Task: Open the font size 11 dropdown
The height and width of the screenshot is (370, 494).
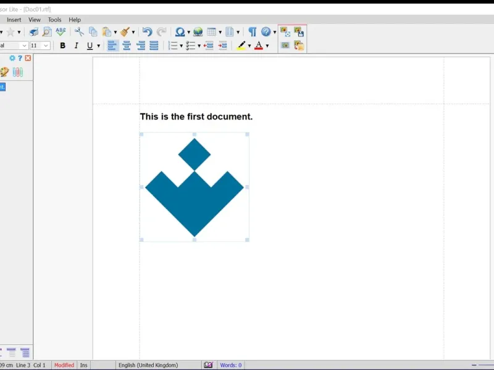Action: [x=46, y=46]
